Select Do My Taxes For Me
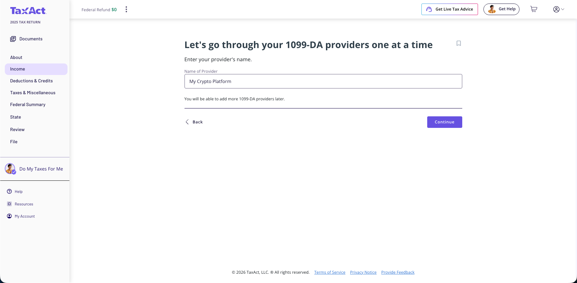Viewport: 577px width, 283px height. (41, 169)
